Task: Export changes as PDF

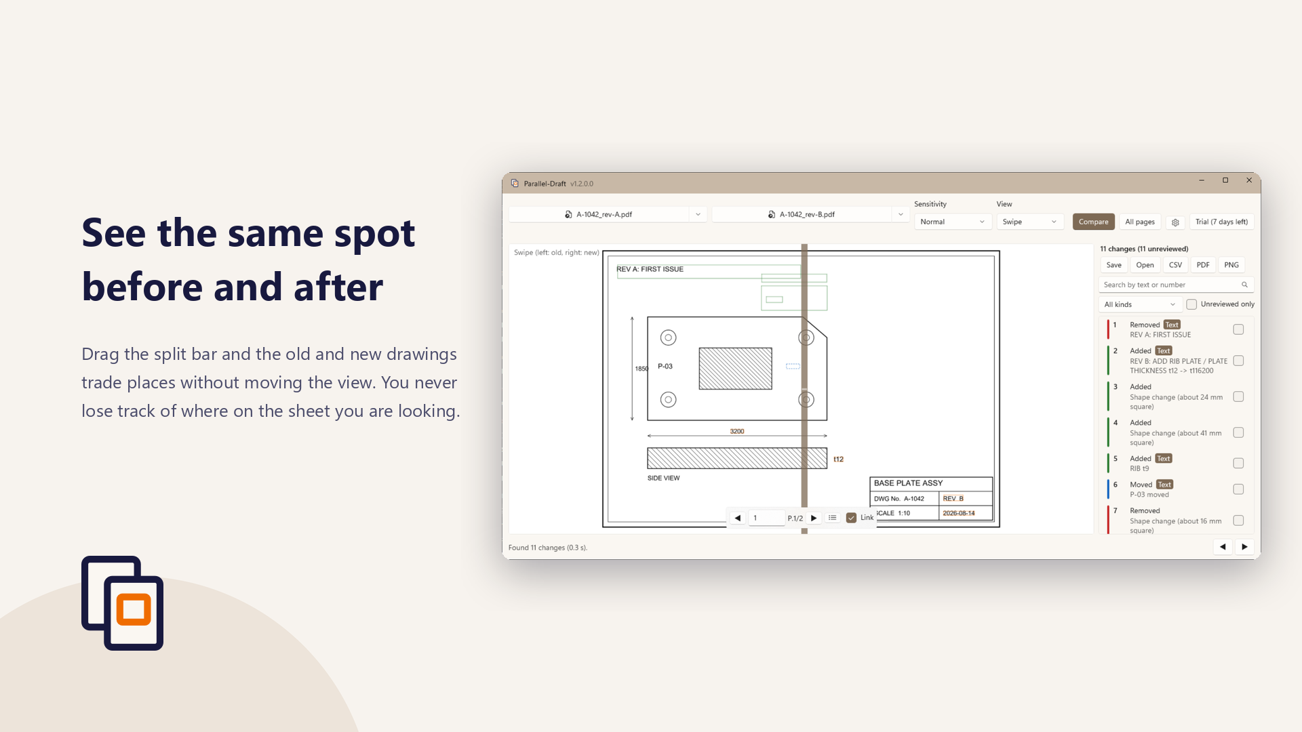Action: [1203, 265]
